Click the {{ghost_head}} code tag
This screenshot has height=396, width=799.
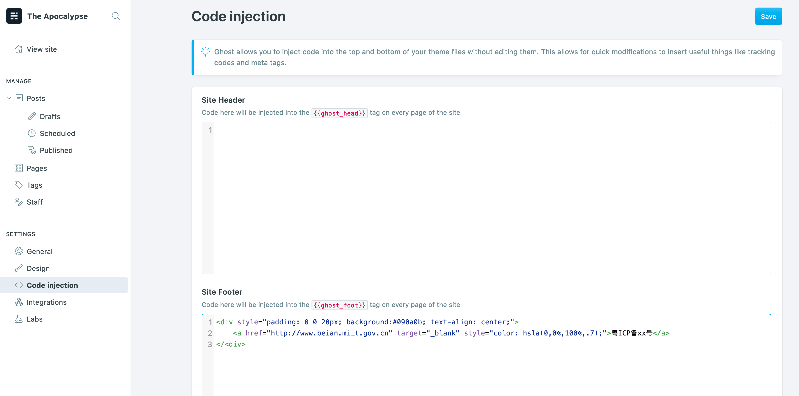point(339,113)
